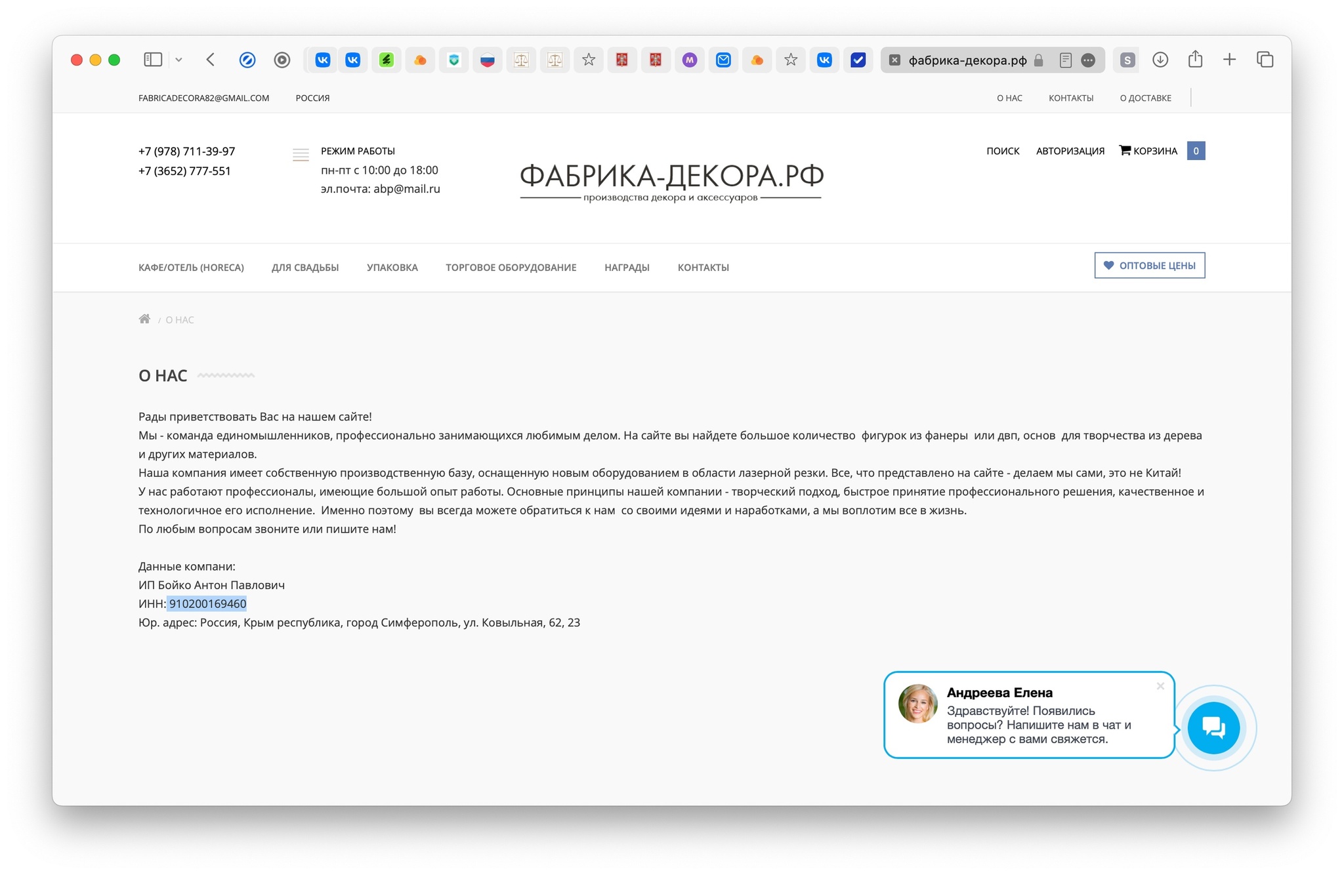Open the blue mail envelope pinned tab

723,60
